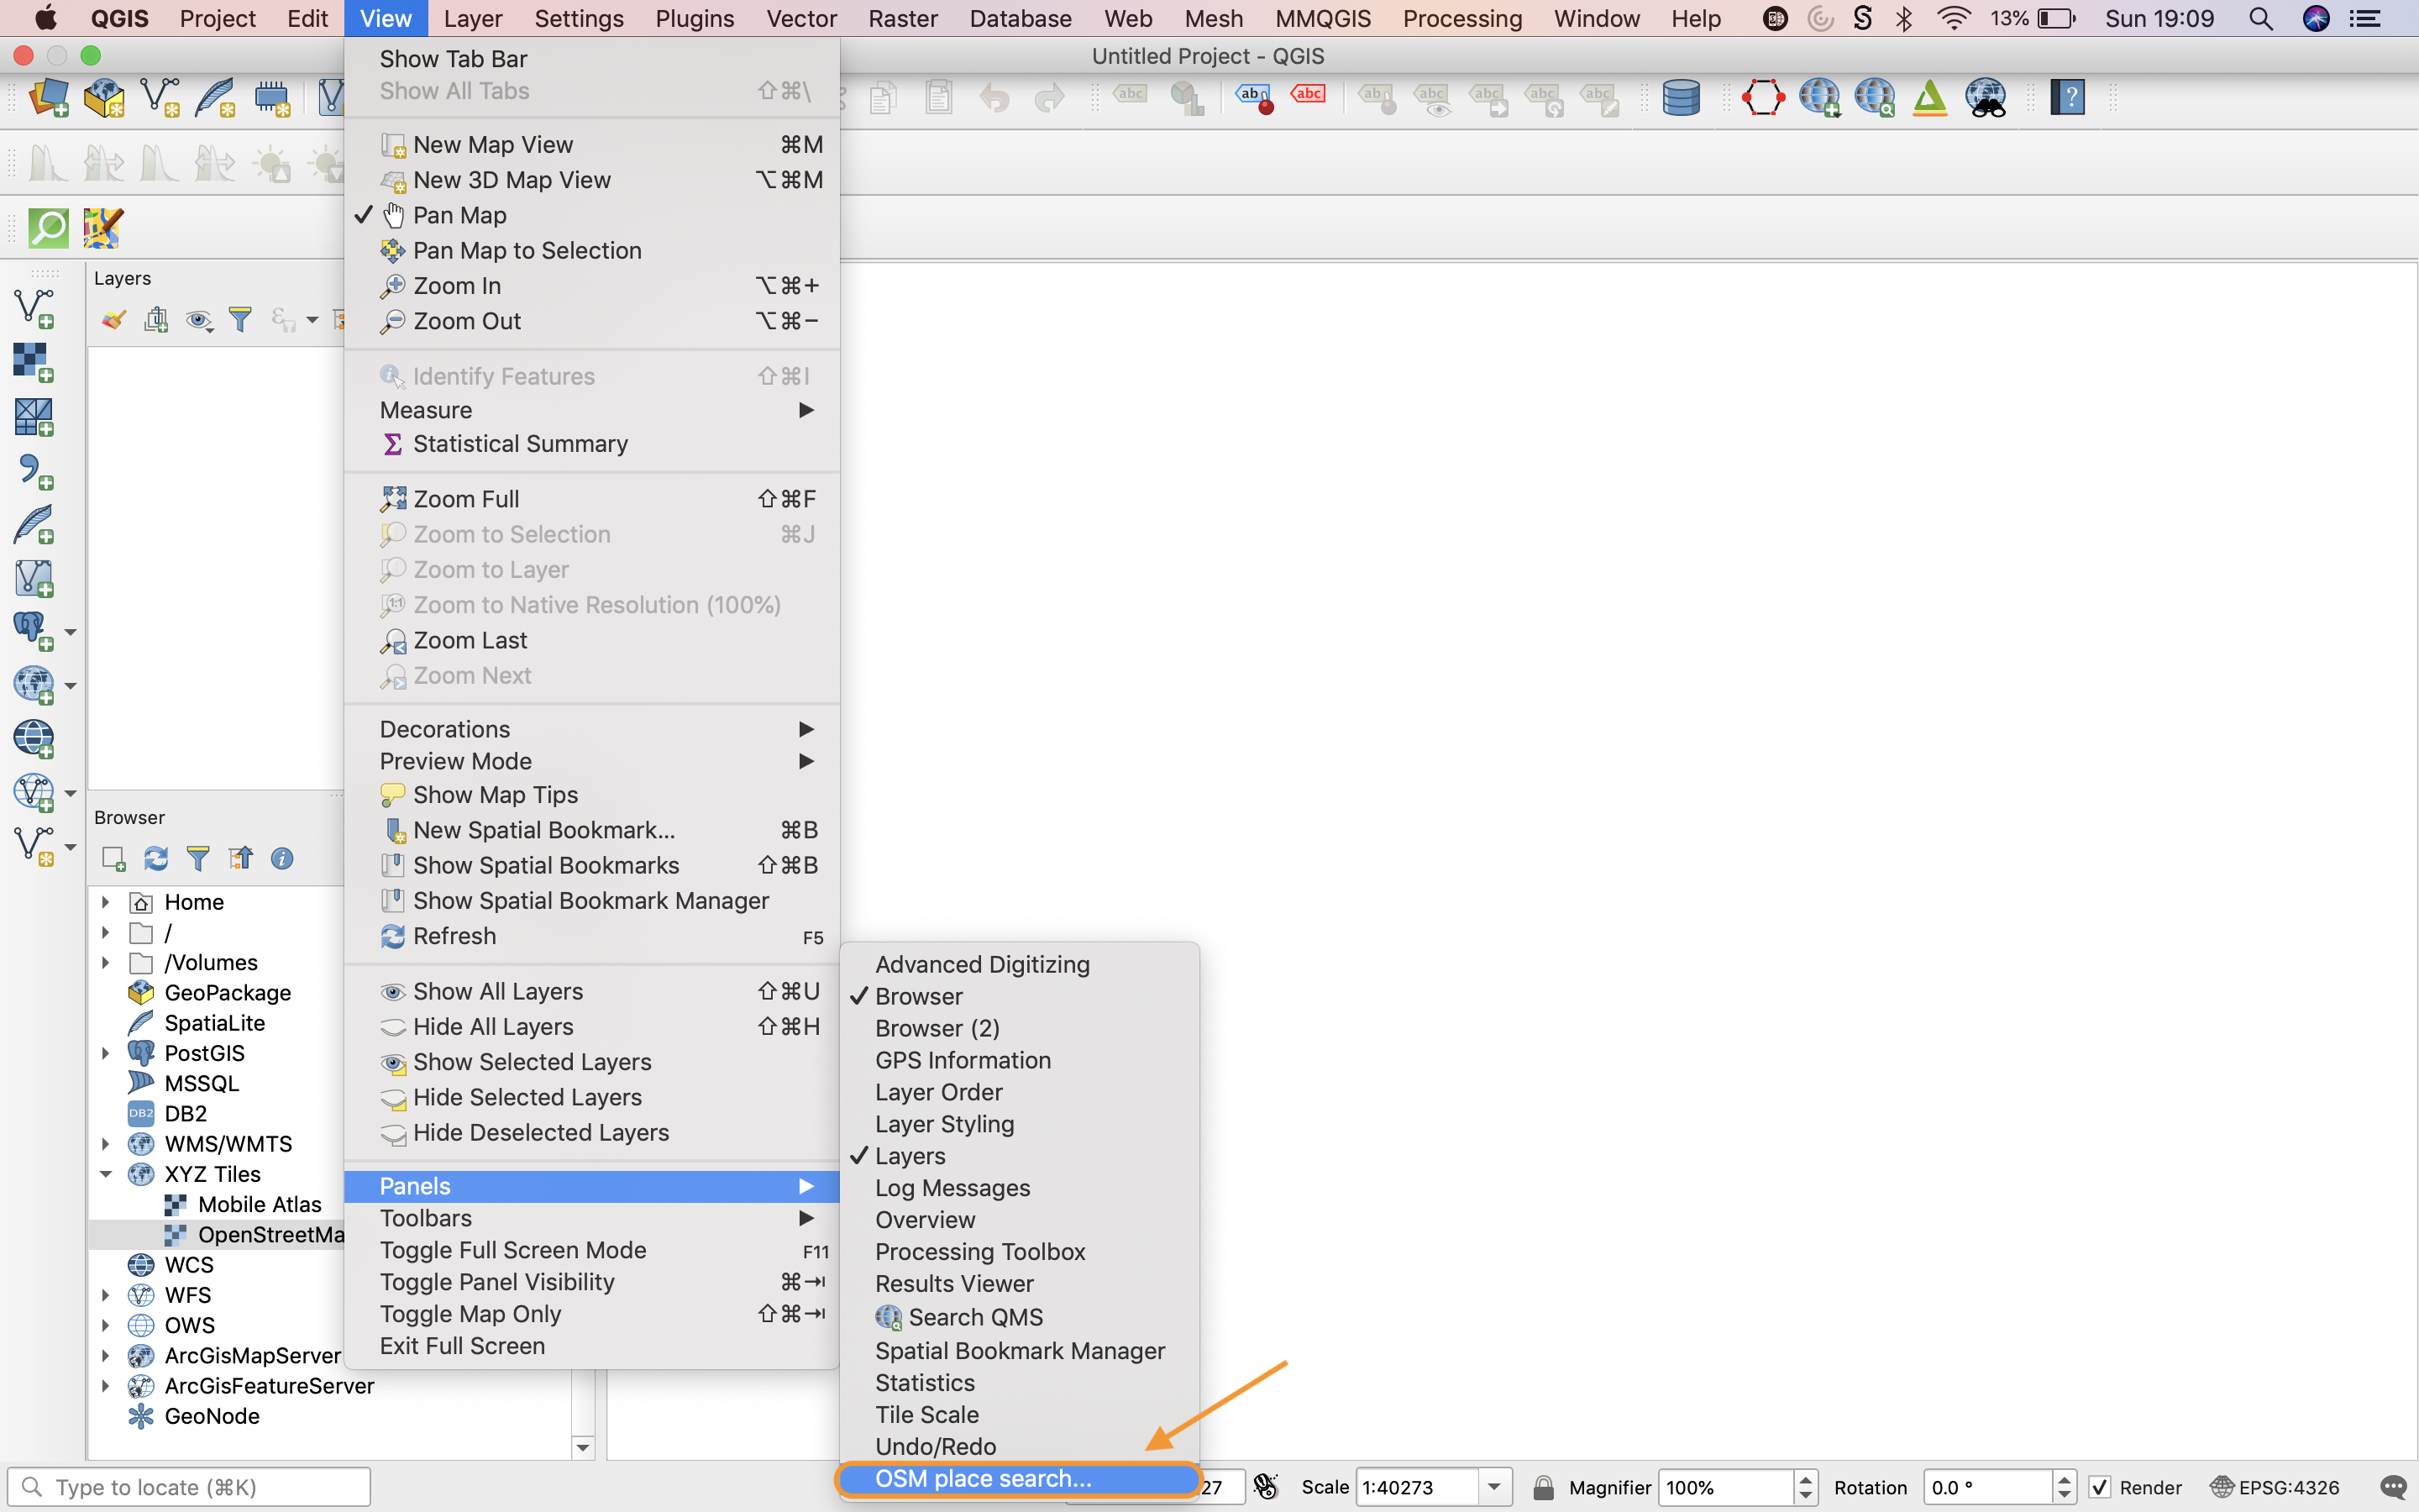Open the Data Source Manager
This screenshot has width=2419, height=1512.
(49, 98)
